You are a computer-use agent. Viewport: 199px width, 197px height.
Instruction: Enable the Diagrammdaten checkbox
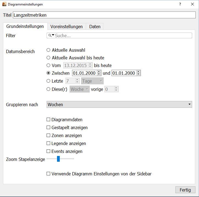[49, 120]
